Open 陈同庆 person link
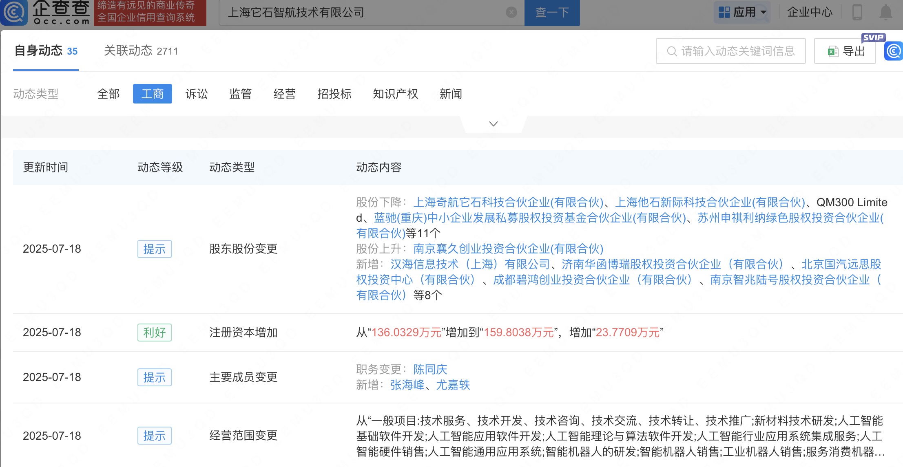Image resolution: width=903 pixels, height=467 pixels. click(430, 370)
